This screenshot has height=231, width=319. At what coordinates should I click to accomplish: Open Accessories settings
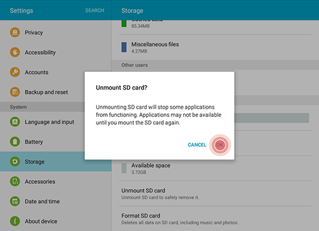click(x=56, y=181)
